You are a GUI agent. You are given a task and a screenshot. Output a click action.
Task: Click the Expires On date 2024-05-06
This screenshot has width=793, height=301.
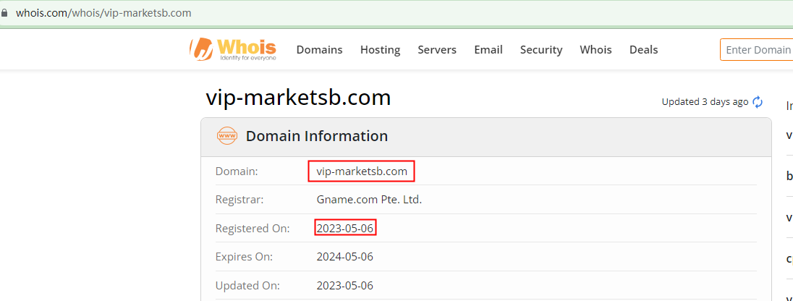click(345, 256)
